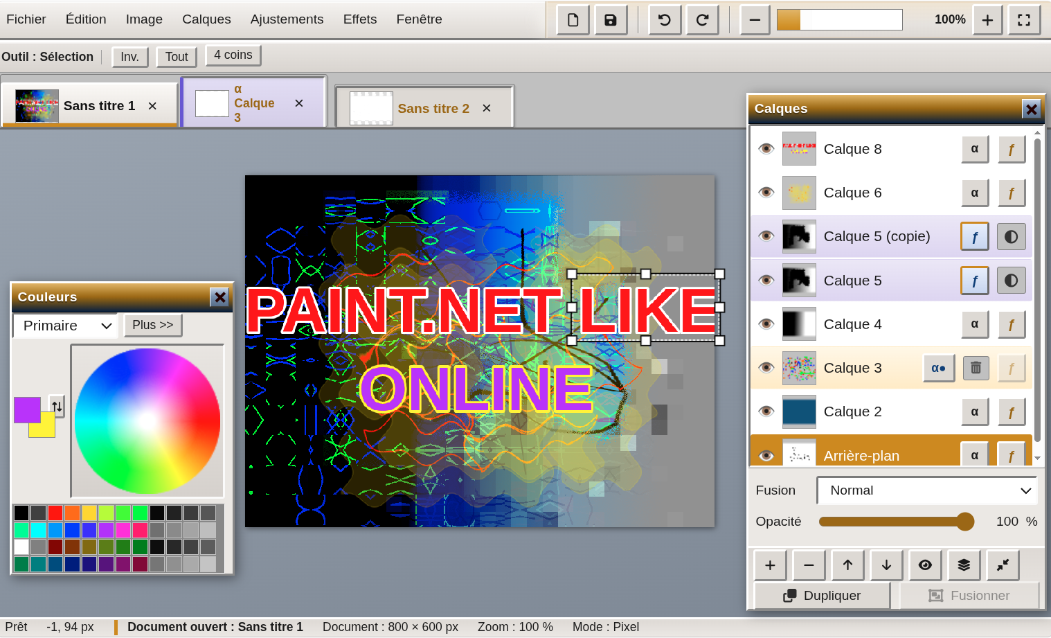Click the collapse arrows icon in Calques footer

click(x=1003, y=565)
